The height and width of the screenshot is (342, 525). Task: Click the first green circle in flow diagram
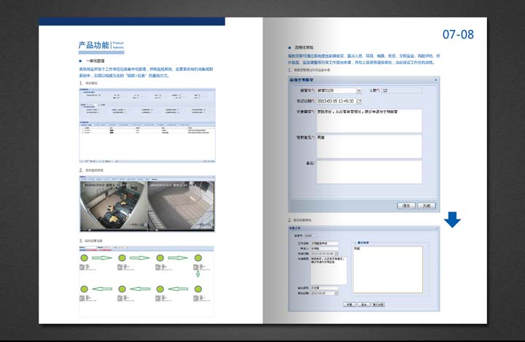pos(85,258)
